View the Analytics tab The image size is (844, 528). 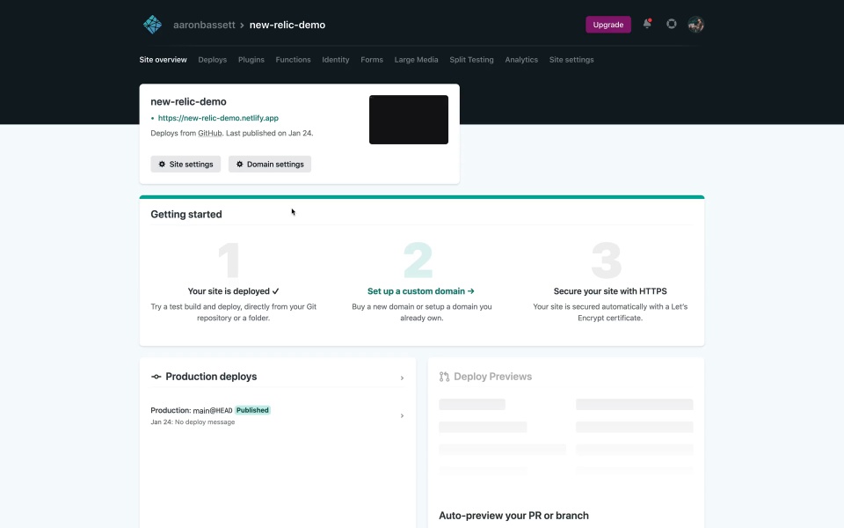coord(521,60)
